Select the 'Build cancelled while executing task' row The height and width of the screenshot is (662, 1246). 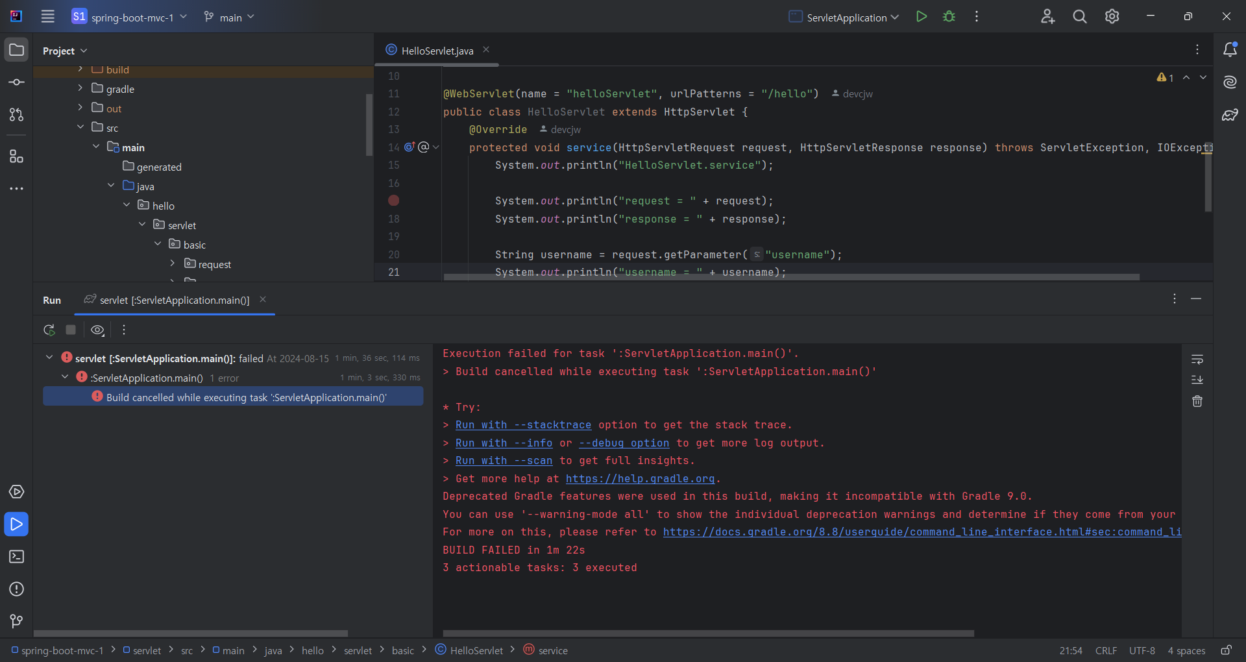[x=233, y=397]
